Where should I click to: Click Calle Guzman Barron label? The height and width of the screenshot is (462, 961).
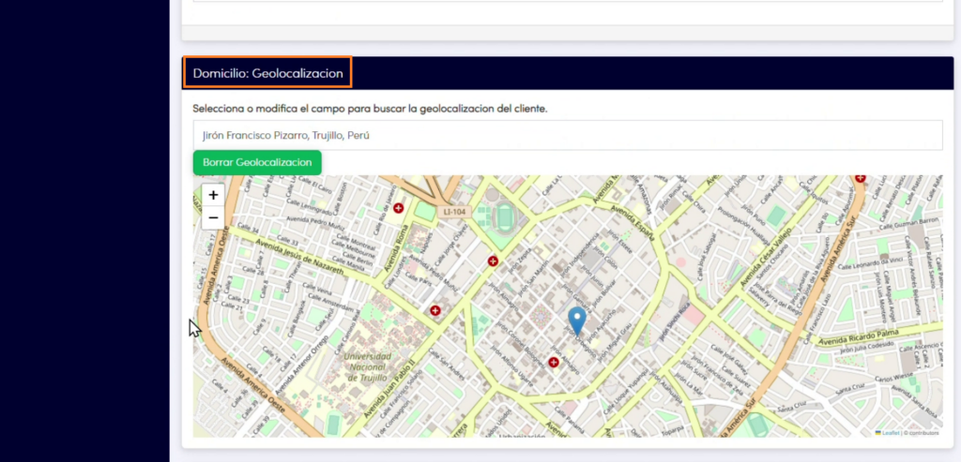coord(908,224)
